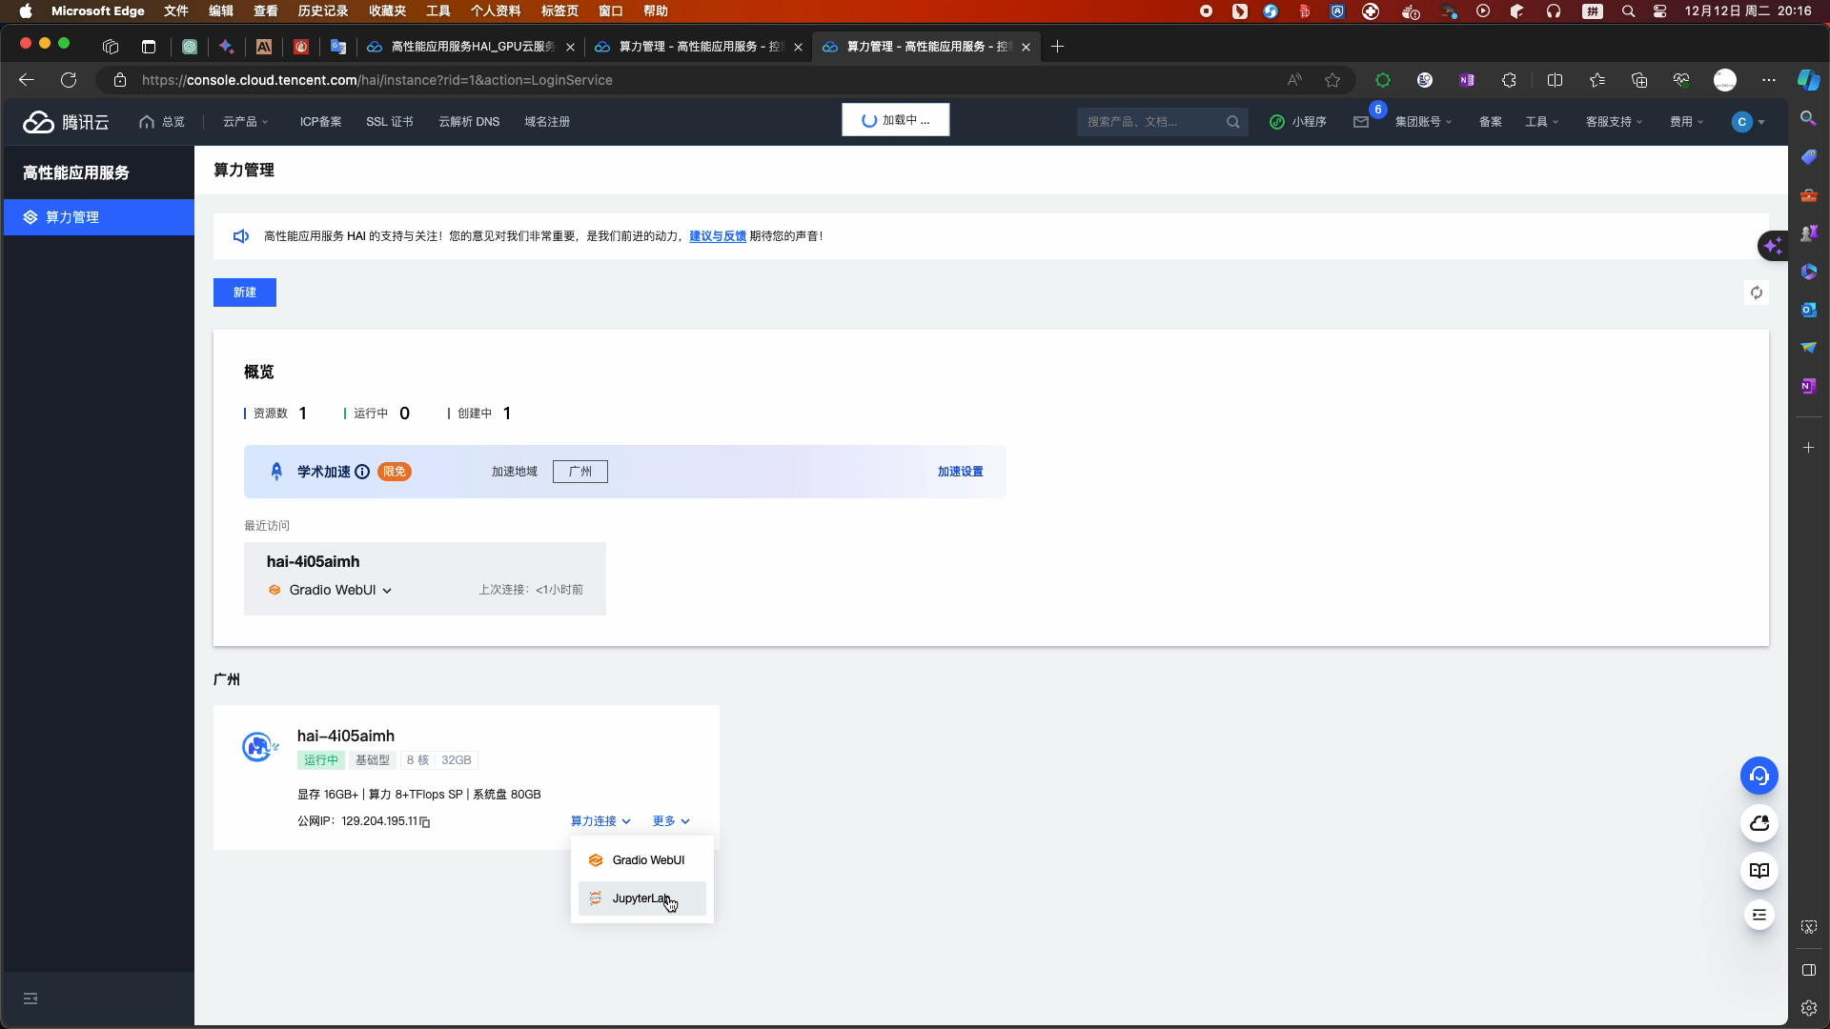1830x1029 pixels.
Task: Click the info icon beside 学术加速
Action: pos(362,472)
